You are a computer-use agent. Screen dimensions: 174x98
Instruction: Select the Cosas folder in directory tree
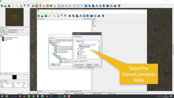pos(82,43)
